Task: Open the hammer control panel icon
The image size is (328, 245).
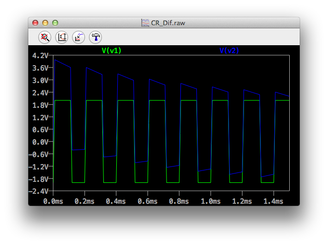Action: [94, 37]
